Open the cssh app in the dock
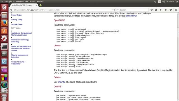This screenshot has height=101, width=179. click(4, 54)
